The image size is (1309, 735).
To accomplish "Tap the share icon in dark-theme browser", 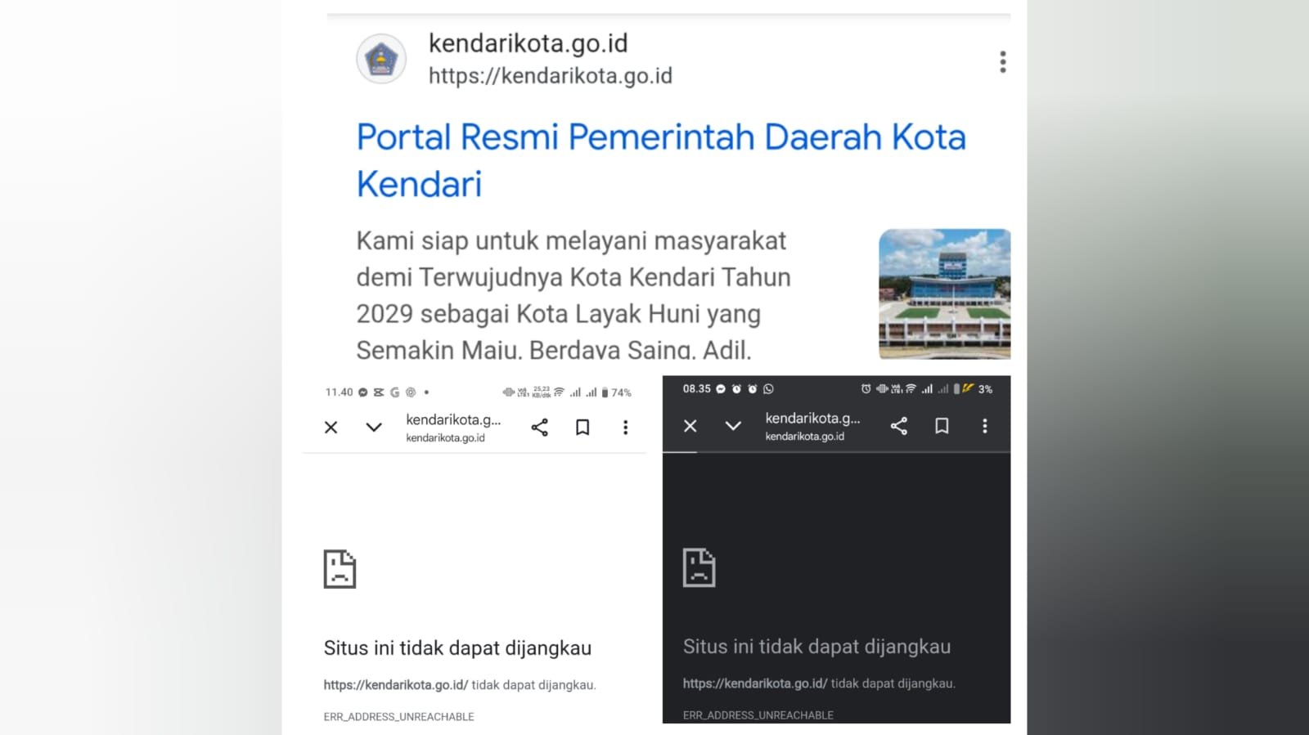I will 898,426.
